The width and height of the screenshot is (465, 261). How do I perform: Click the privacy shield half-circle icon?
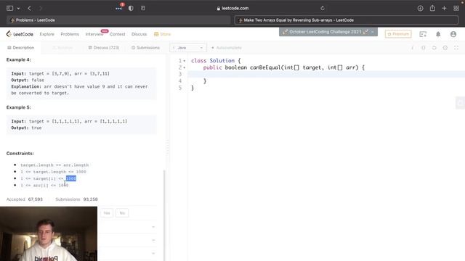(131, 8)
